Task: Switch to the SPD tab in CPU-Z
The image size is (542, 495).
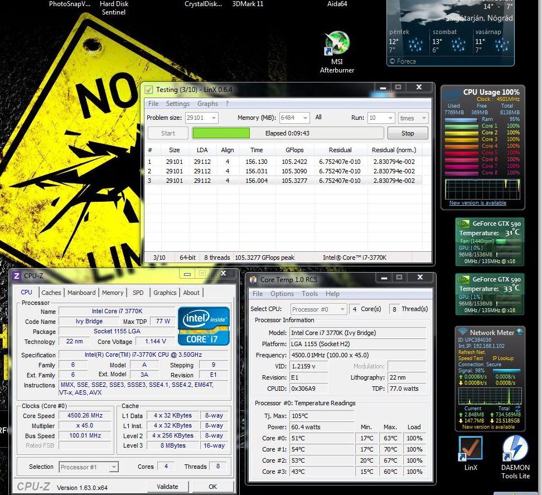Action: click(x=138, y=293)
